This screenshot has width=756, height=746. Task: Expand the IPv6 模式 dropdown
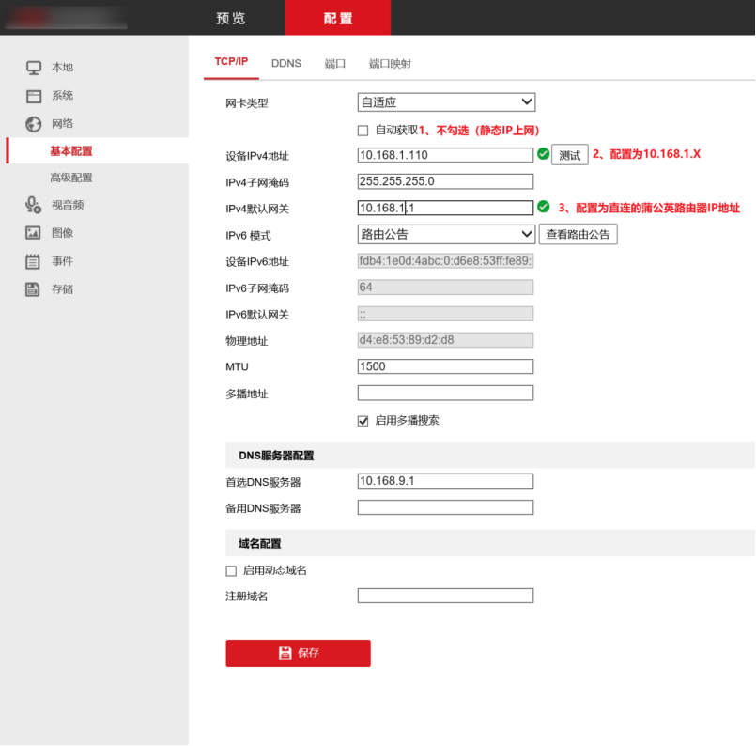click(446, 234)
